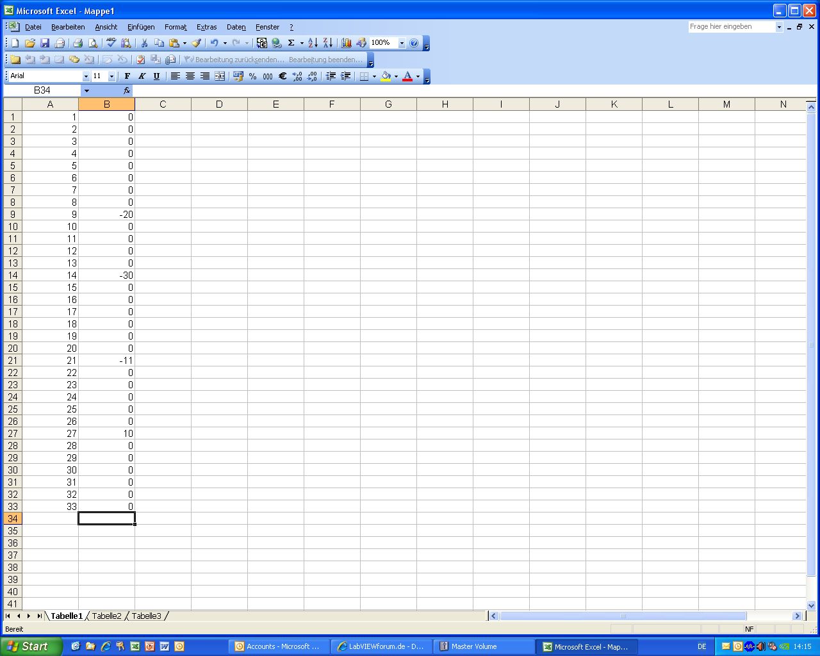Open the Extras menu
The height and width of the screenshot is (656, 820).
[x=207, y=27]
